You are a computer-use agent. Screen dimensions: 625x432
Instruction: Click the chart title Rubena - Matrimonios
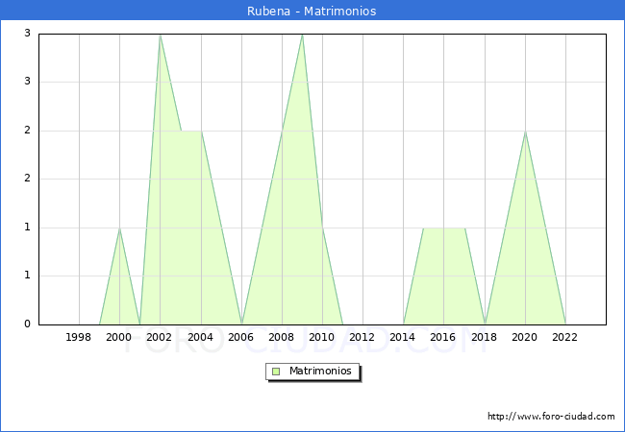pos(312,11)
